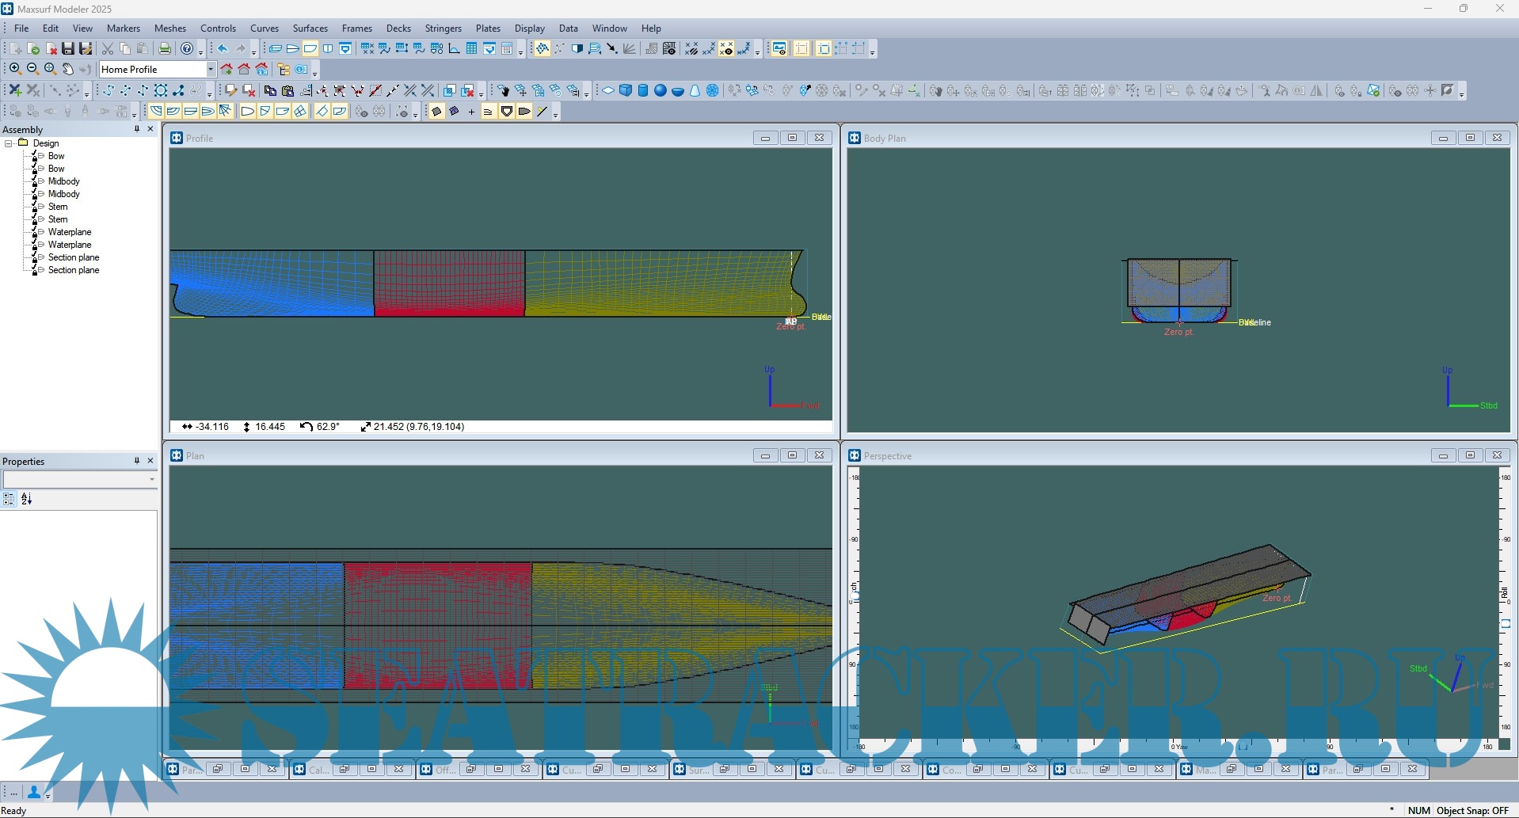Toggle Categorized view in Properties panel
The height and width of the screenshot is (818, 1519).
tap(9, 499)
